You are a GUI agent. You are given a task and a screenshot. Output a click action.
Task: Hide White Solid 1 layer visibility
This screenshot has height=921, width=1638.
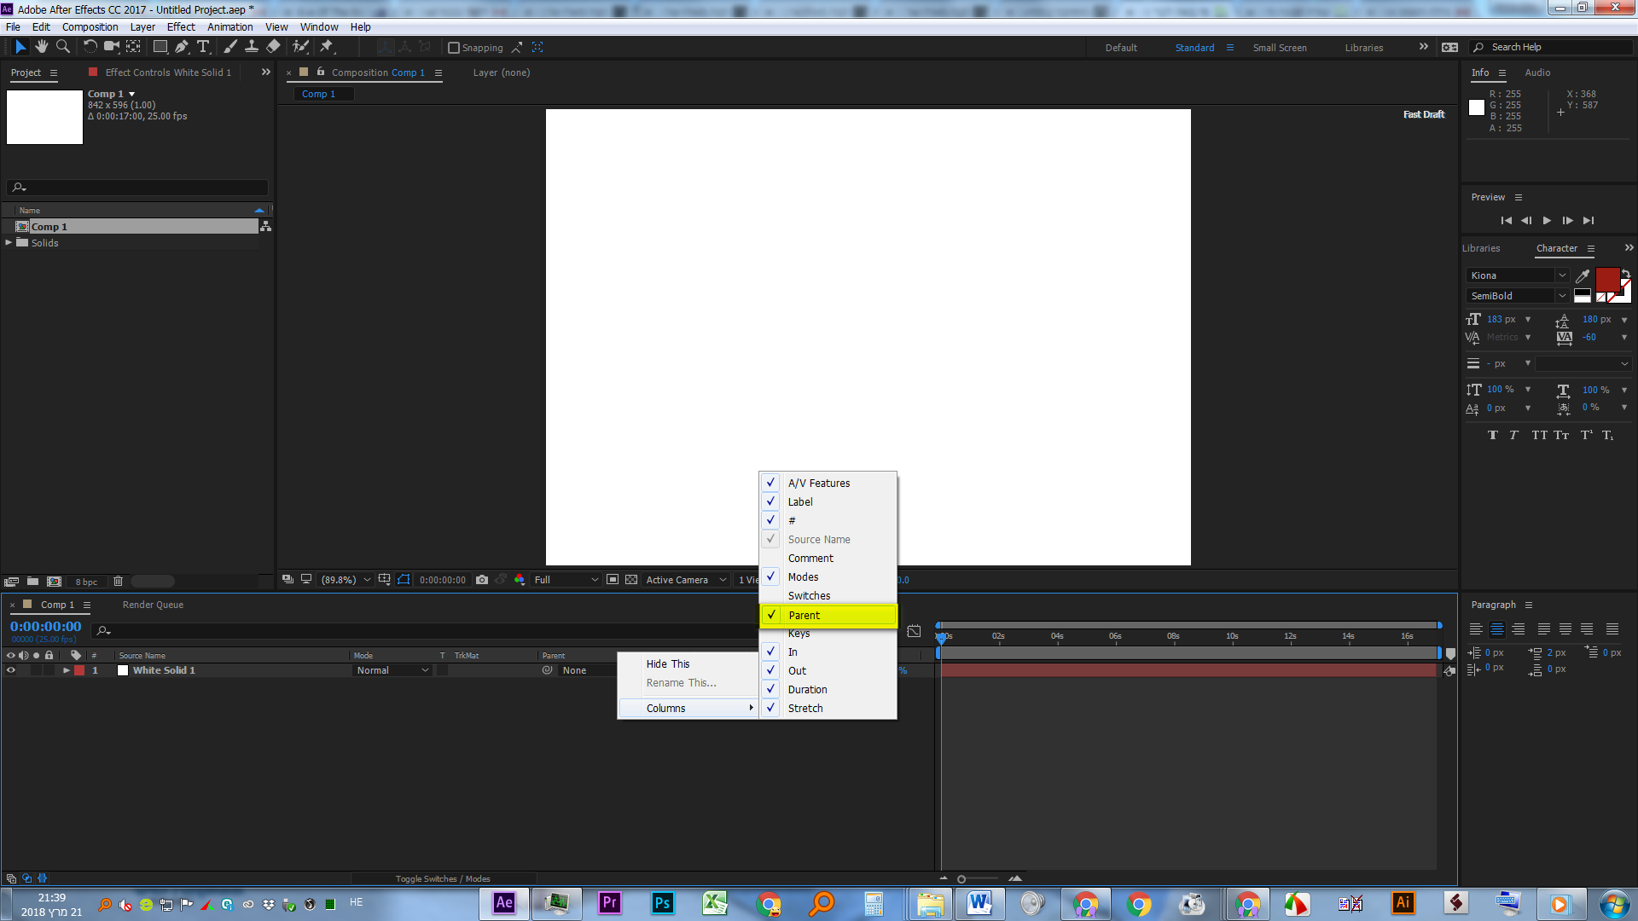[11, 670]
